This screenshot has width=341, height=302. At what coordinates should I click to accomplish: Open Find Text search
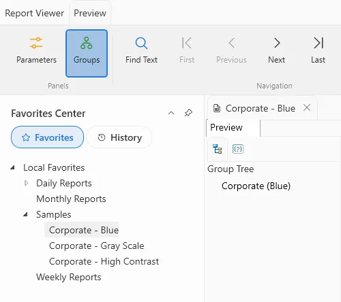tap(141, 51)
